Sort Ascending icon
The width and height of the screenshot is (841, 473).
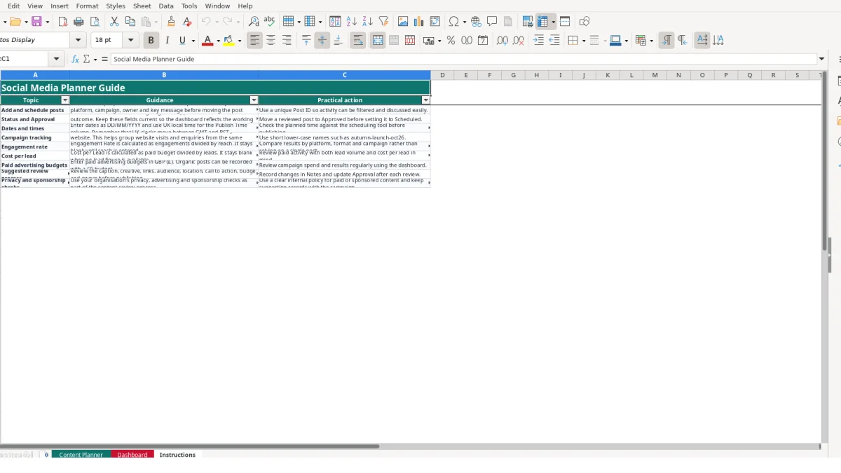pos(351,22)
